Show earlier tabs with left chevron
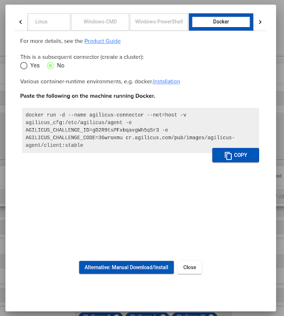Screen dimensions: 284x316 (x=21, y=22)
